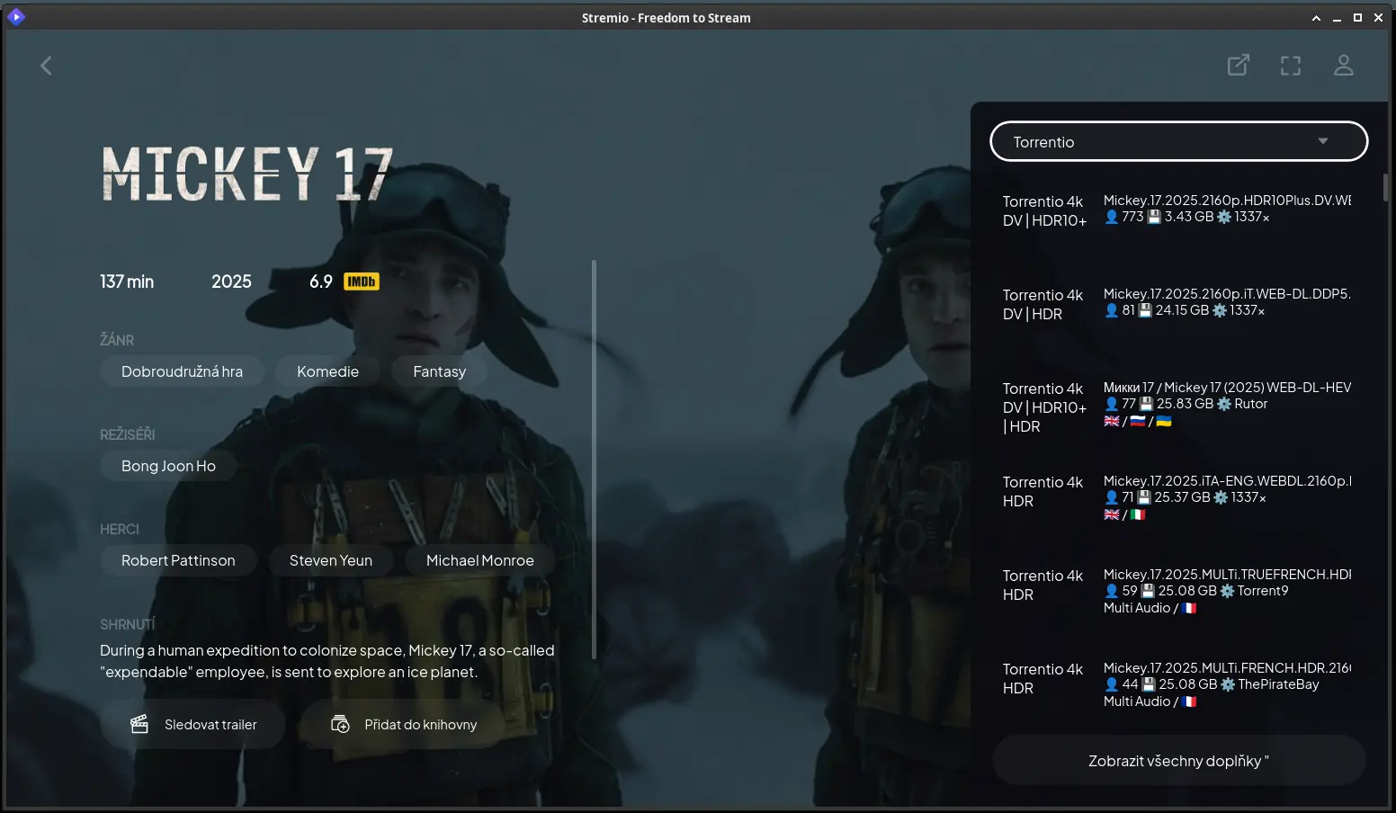Play the Rutor 25.83 GB stream
The image size is (1396, 813).
tap(1178, 406)
